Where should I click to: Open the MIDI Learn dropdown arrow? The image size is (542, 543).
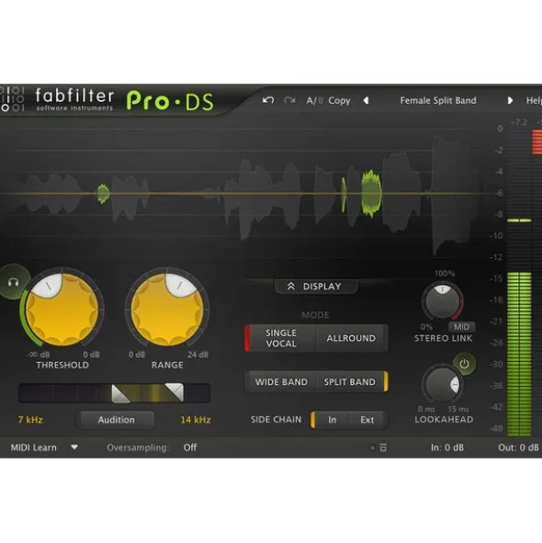[x=74, y=447]
